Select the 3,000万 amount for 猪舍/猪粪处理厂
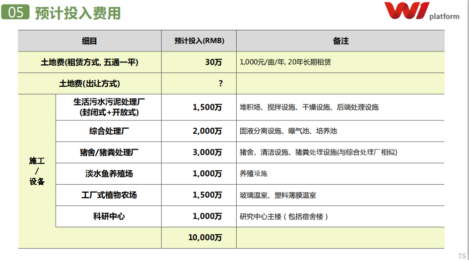Screen dimensions: 469x260 207,153
